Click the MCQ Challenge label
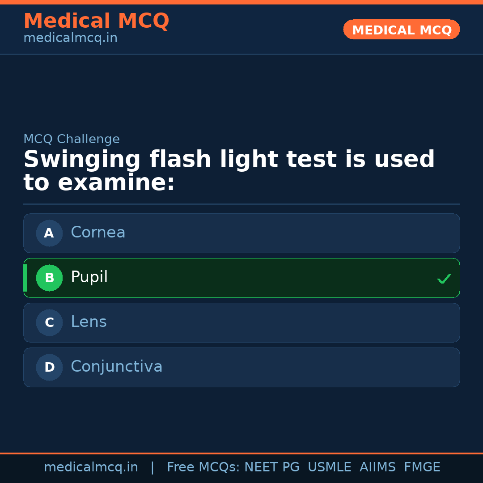 [x=72, y=139]
